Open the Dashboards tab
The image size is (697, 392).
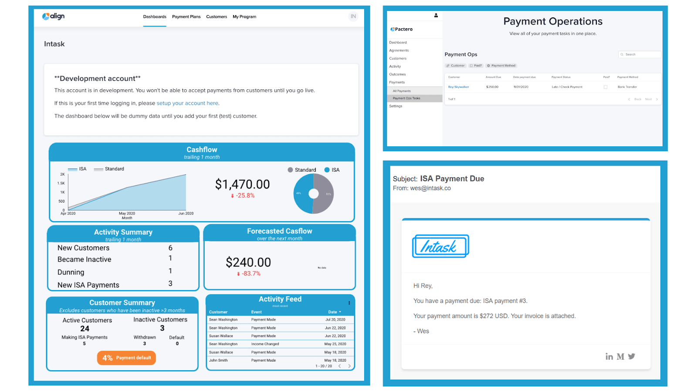155,17
